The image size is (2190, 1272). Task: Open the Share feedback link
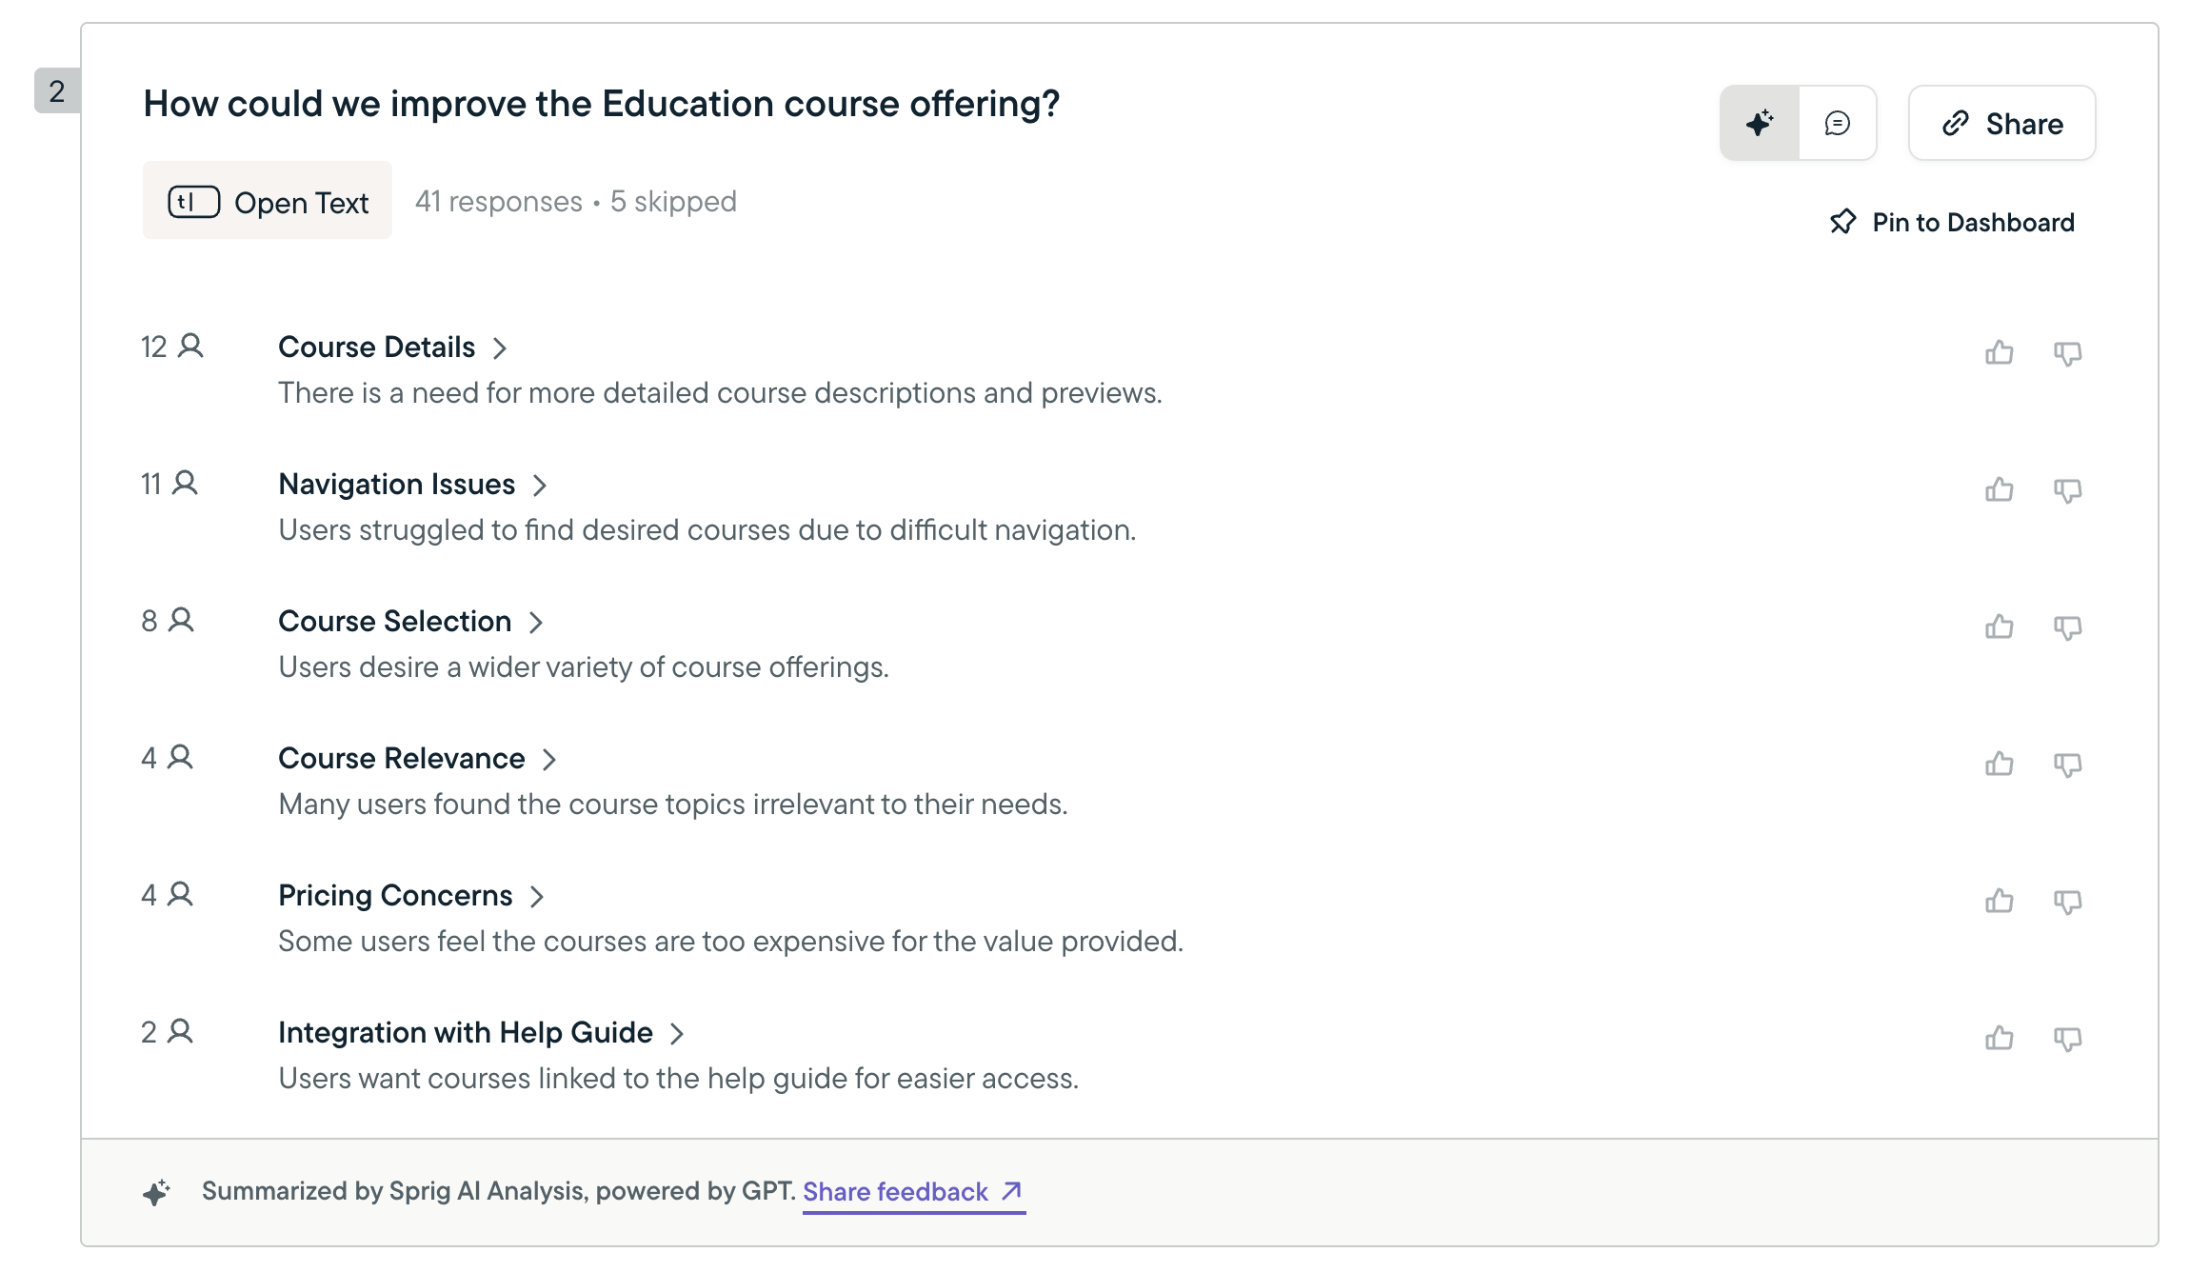click(912, 1192)
